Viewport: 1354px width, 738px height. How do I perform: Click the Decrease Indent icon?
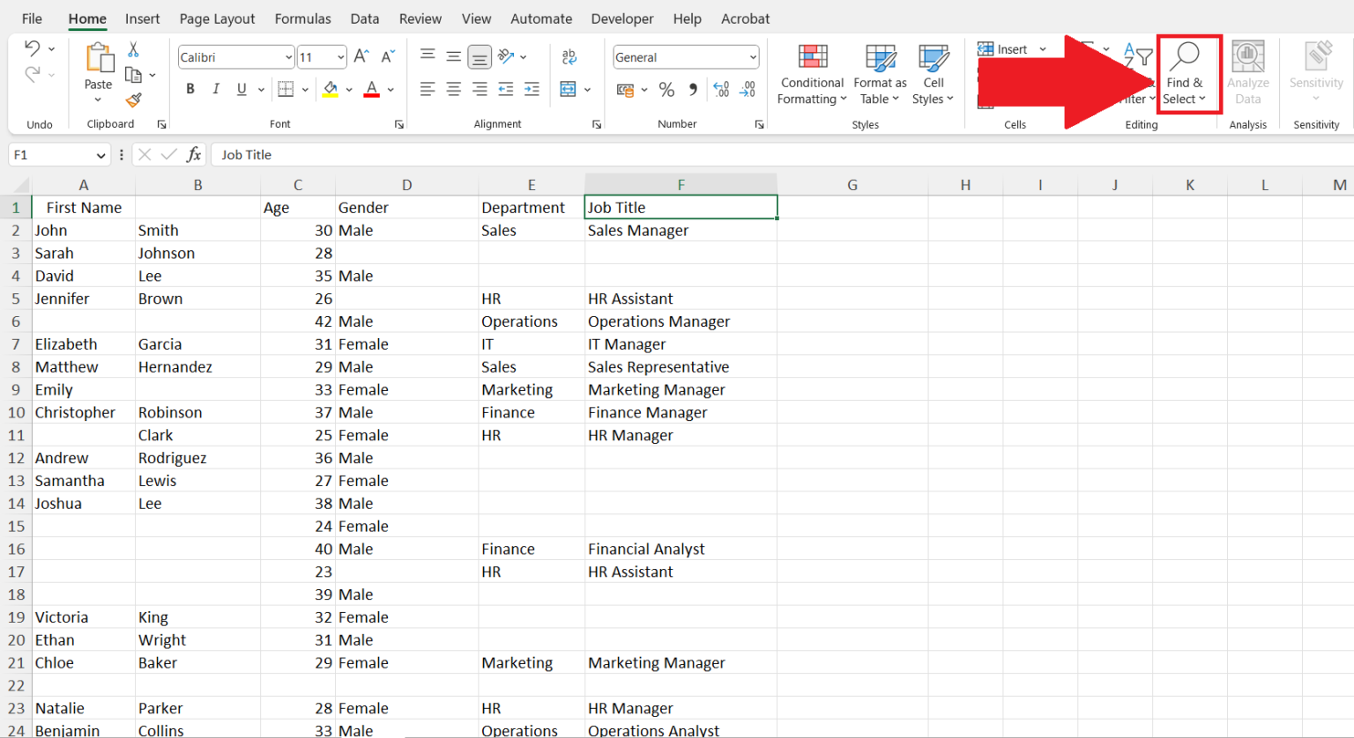[506, 89]
